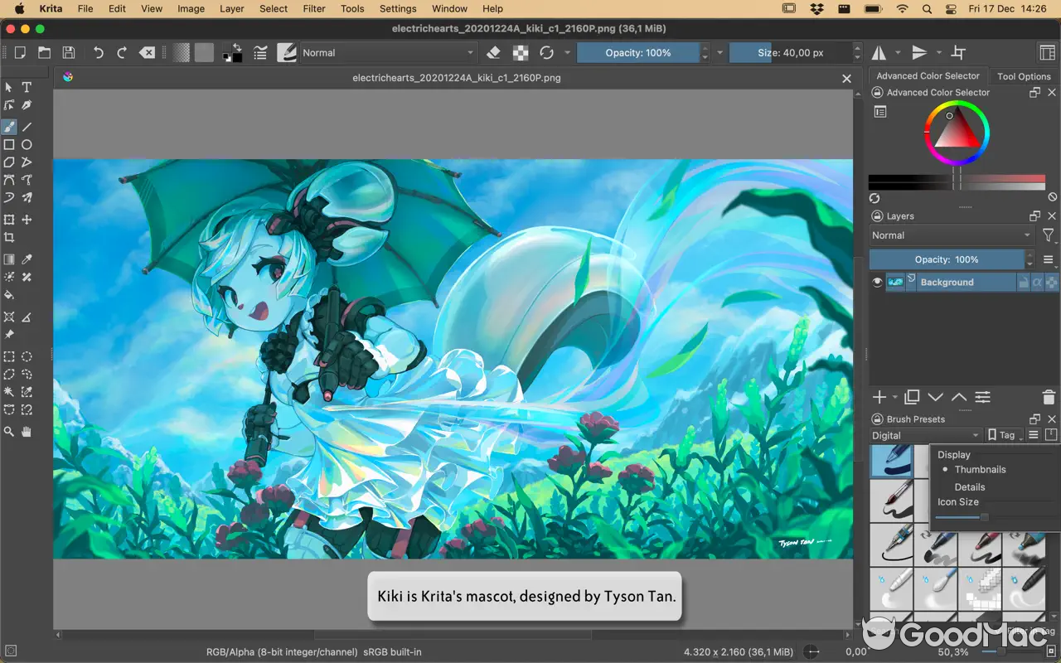Expand the brush Size dropdown in the toolbar
The height and width of the screenshot is (663, 1061).
(x=855, y=52)
